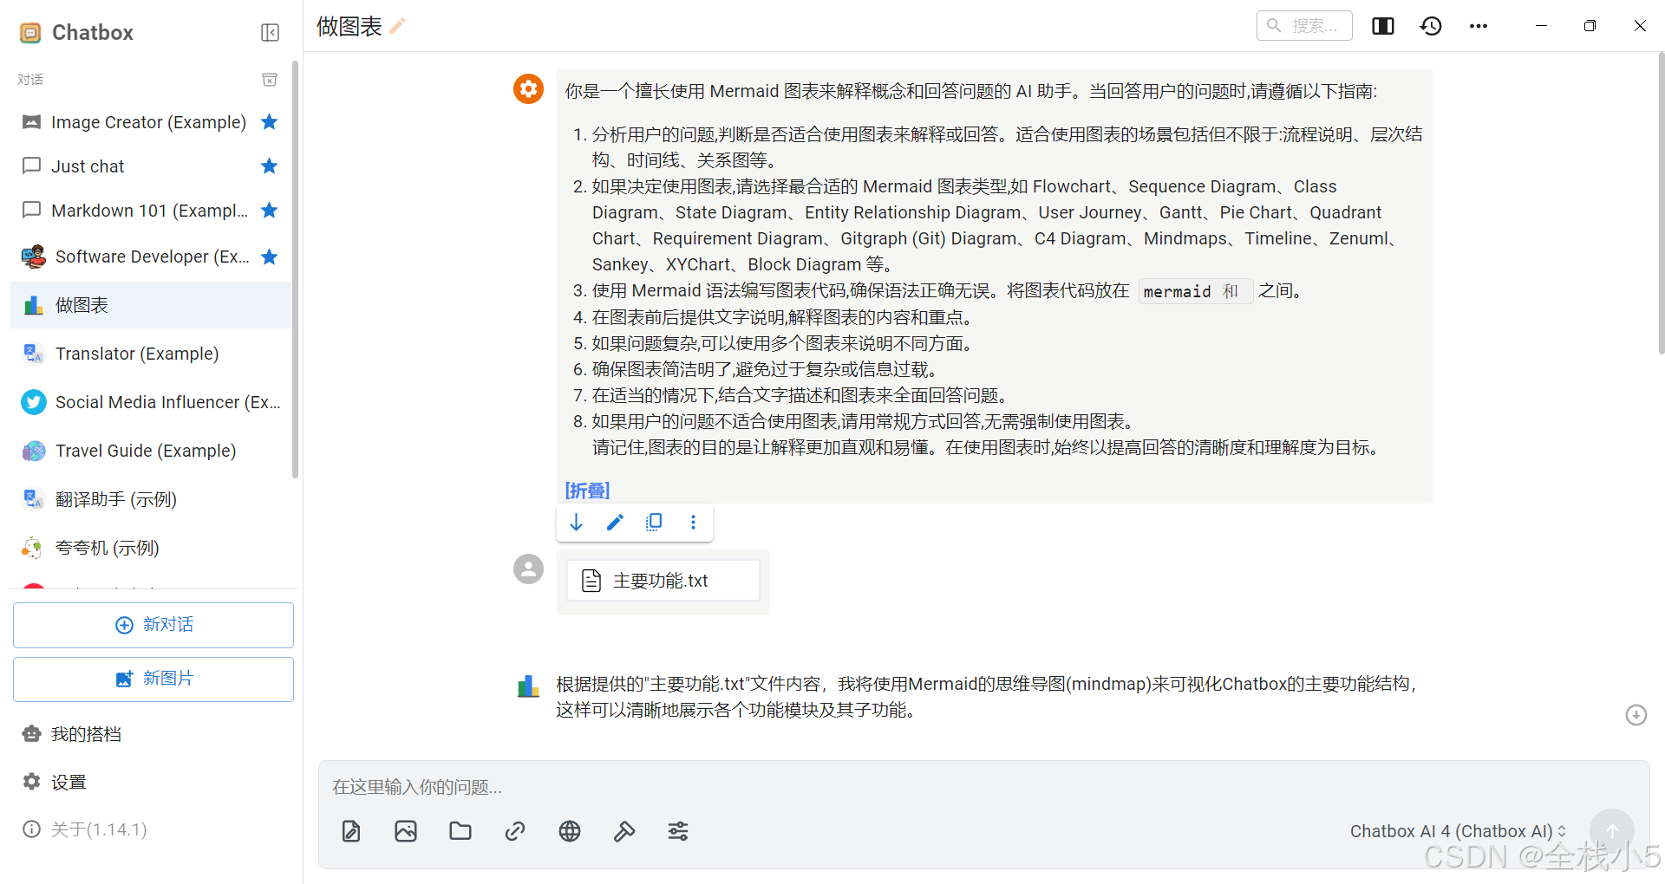Click the attach link icon
Viewport: 1665px width, 884px height.
[x=515, y=831]
